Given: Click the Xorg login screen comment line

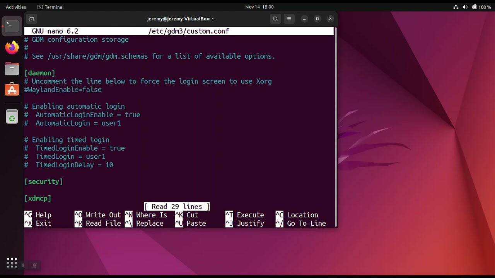Looking at the screenshot, I should (148, 81).
